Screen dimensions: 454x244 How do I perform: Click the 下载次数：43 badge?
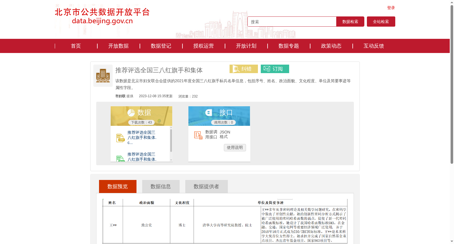[x=141, y=122]
